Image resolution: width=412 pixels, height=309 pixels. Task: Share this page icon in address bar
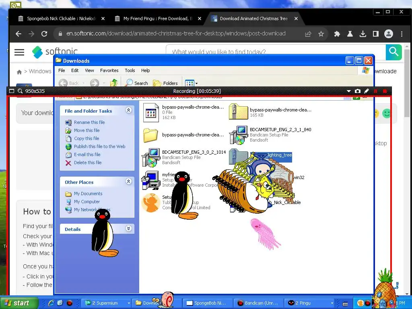point(308,34)
